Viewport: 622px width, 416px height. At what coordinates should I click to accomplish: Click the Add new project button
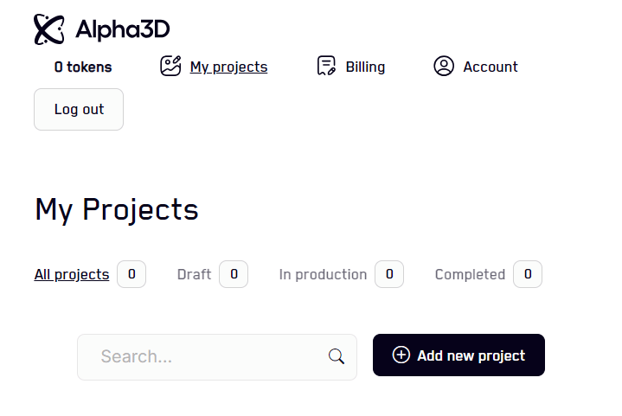click(x=458, y=355)
